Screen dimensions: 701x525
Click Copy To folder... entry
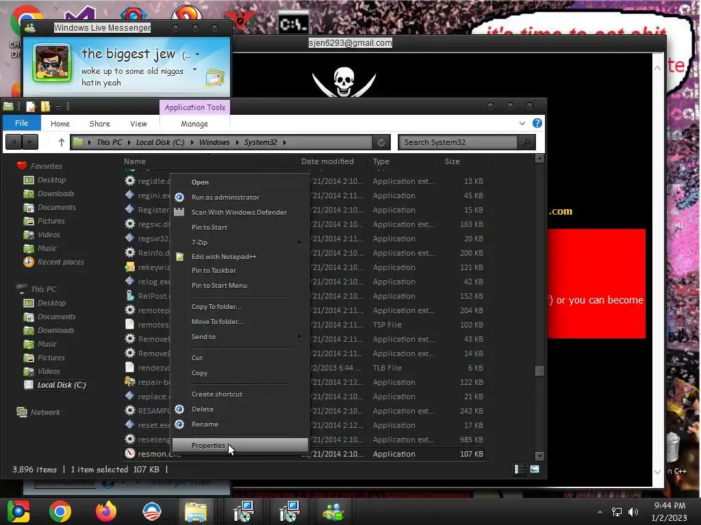216,307
